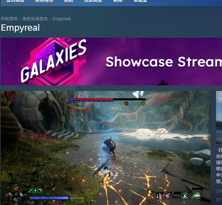Open the 实验室 labs tab
222x205 pixels.
pos(140,1)
